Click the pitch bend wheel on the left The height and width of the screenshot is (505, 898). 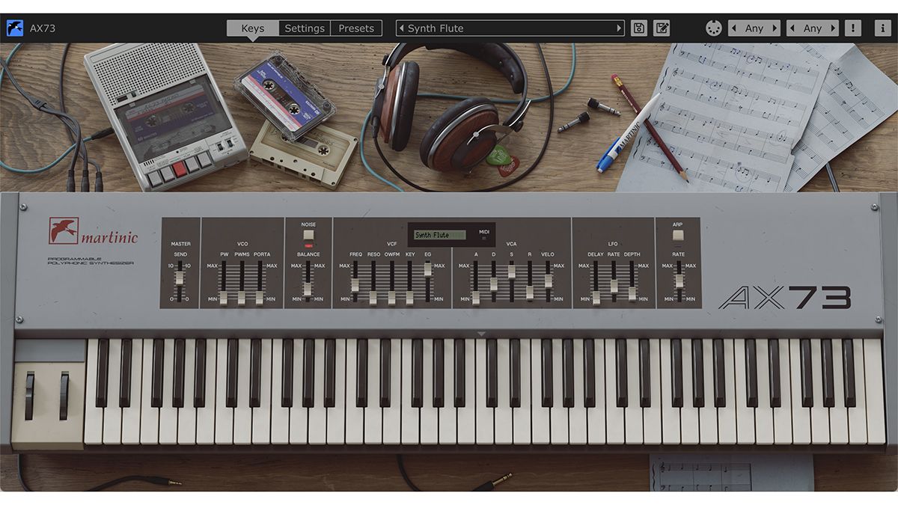[x=29, y=396]
